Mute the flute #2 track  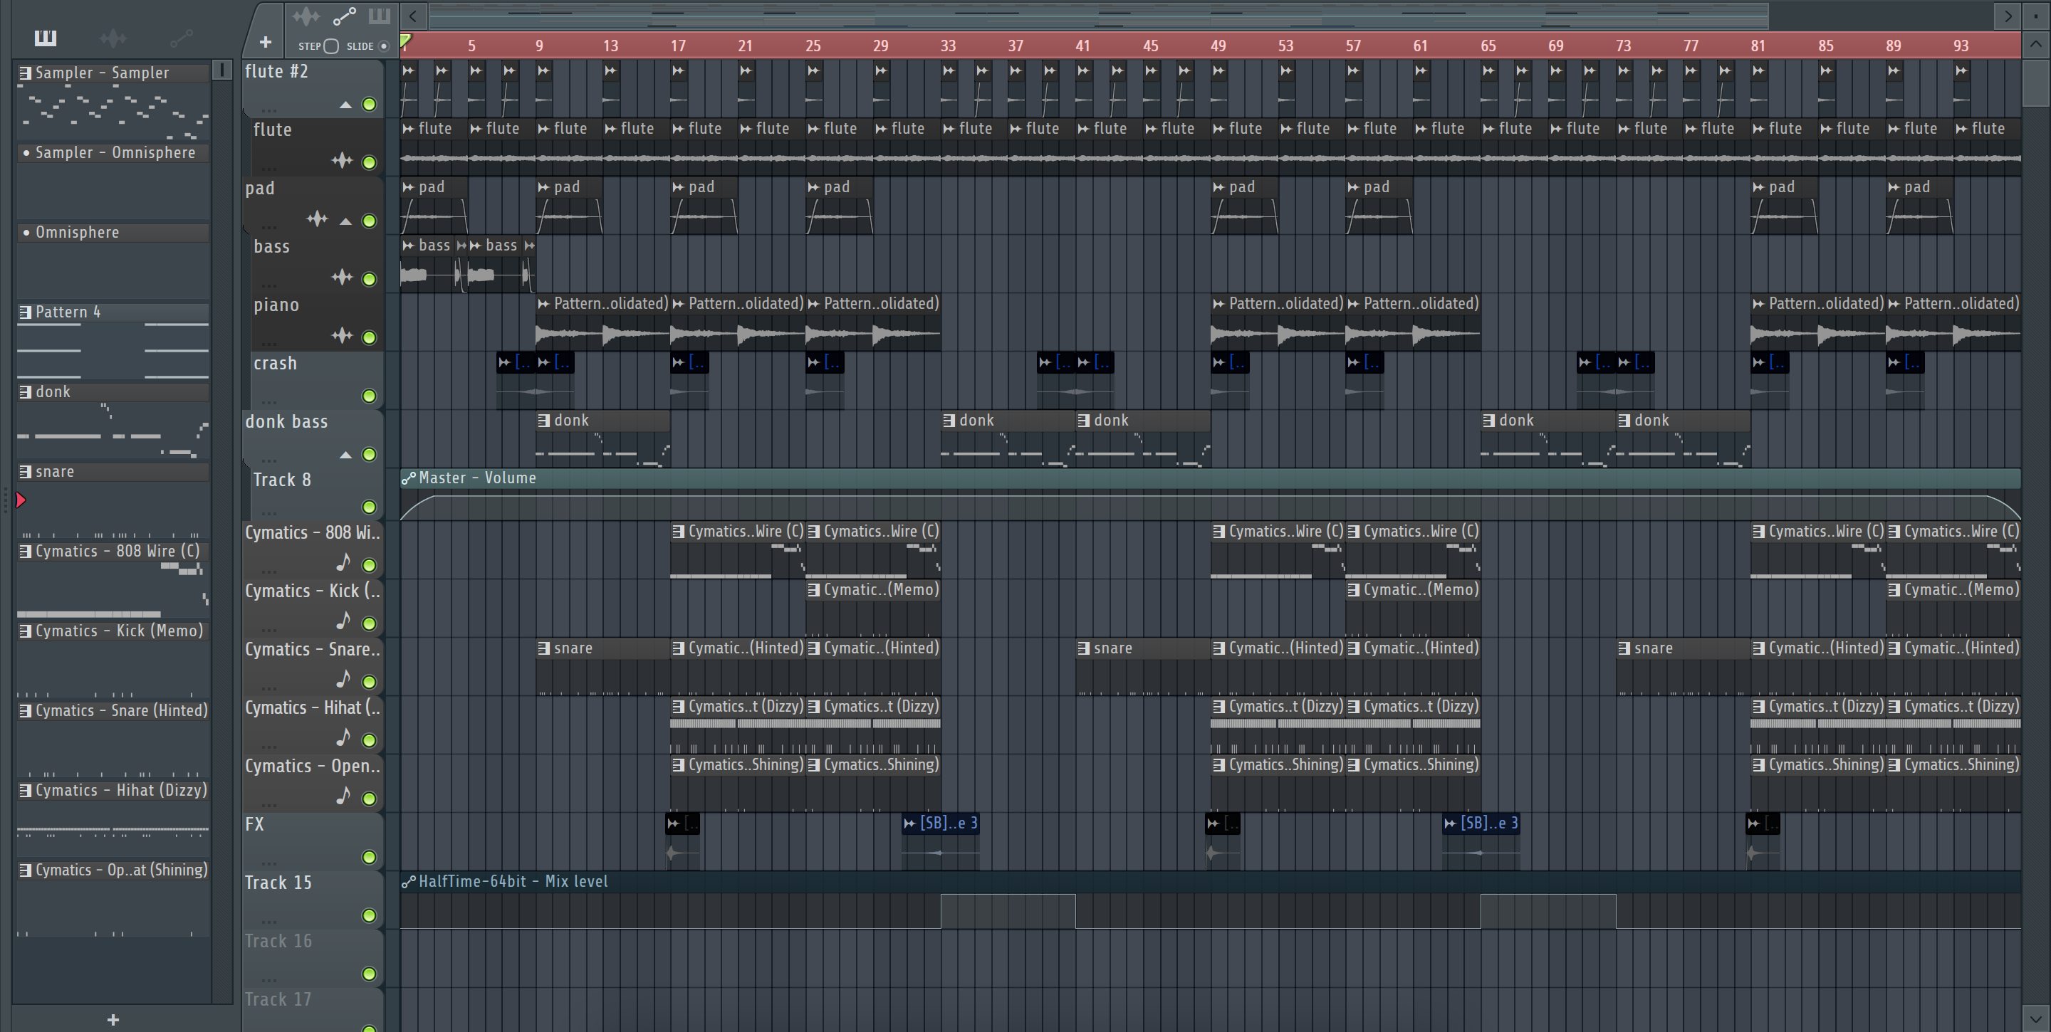point(370,104)
